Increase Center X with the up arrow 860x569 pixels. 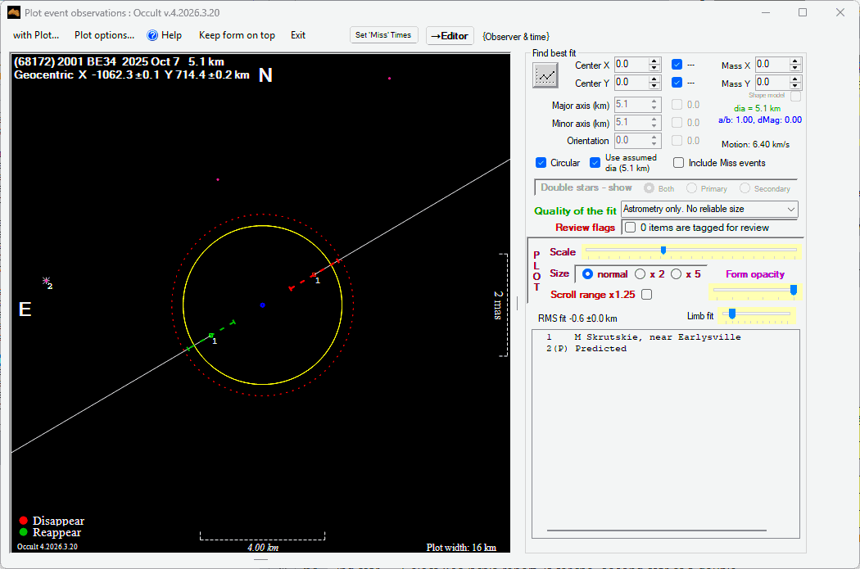tap(654, 61)
